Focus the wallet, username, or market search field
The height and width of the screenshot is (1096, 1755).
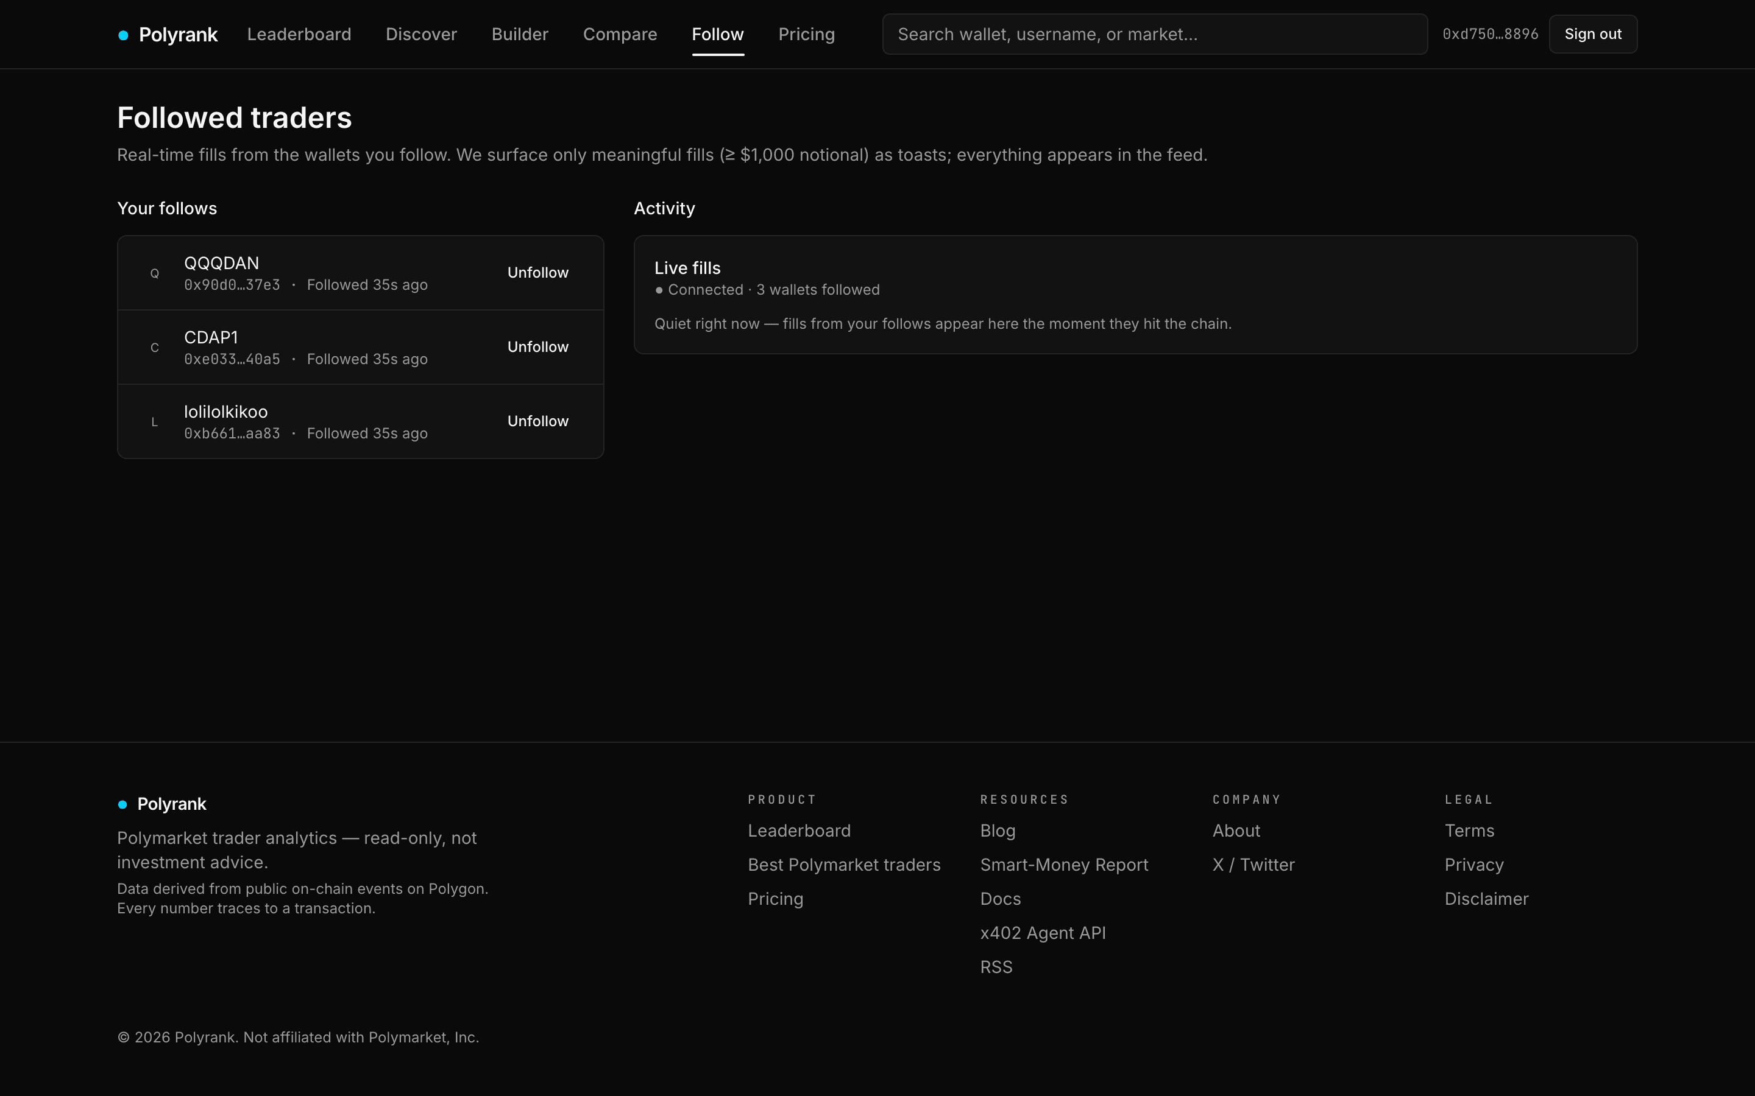tap(1155, 34)
